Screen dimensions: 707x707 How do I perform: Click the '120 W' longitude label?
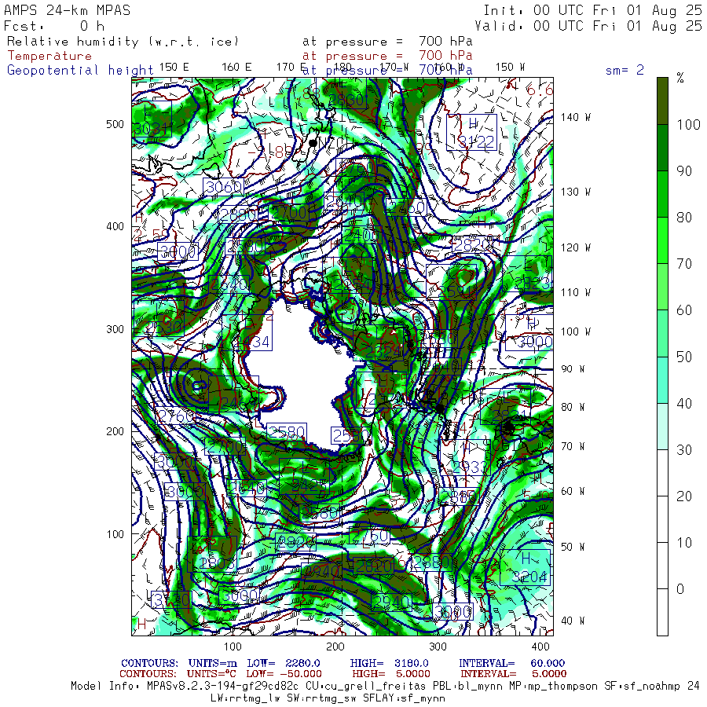tap(575, 247)
